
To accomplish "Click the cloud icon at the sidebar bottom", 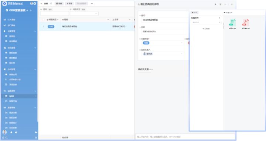I will pos(36,132).
